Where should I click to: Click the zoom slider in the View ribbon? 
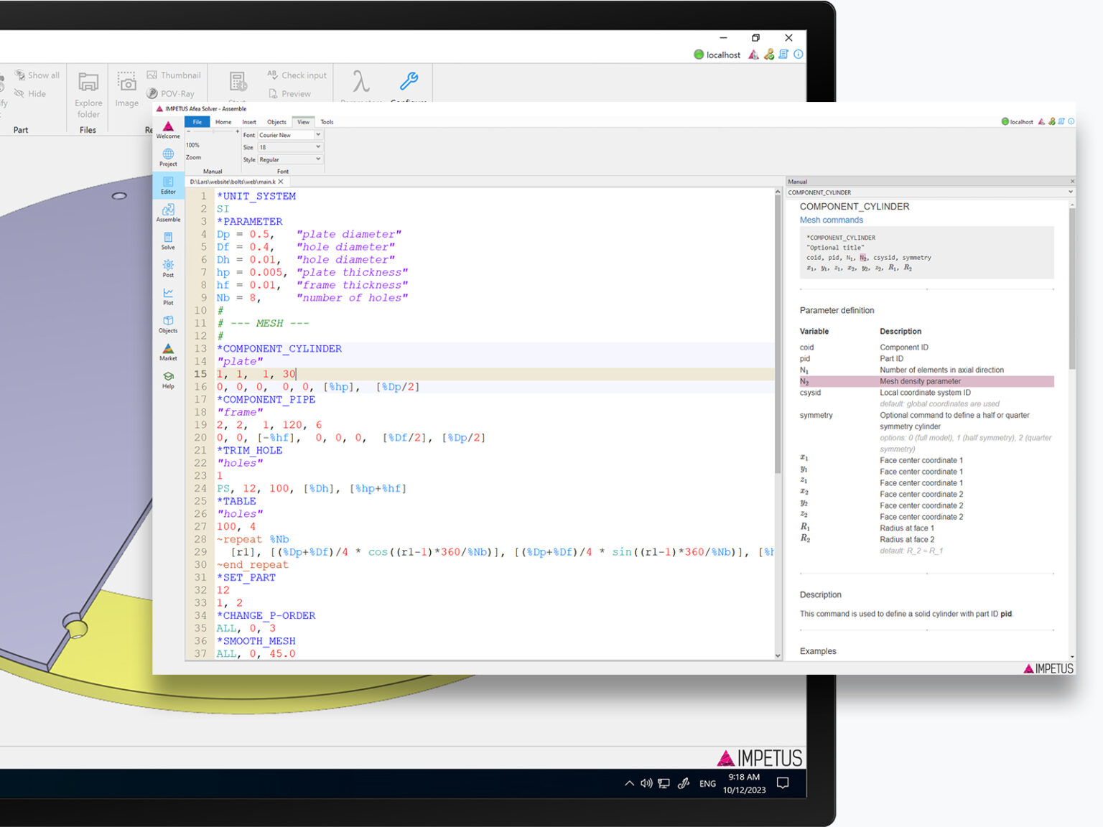(213, 132)
